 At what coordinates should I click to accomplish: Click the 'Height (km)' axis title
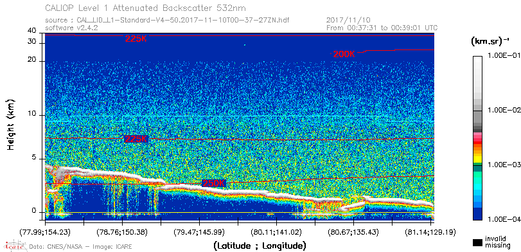coord(11,124)
